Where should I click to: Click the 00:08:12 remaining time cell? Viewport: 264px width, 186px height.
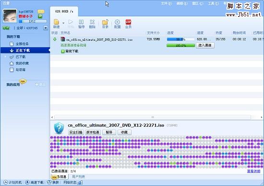(239, 39)
